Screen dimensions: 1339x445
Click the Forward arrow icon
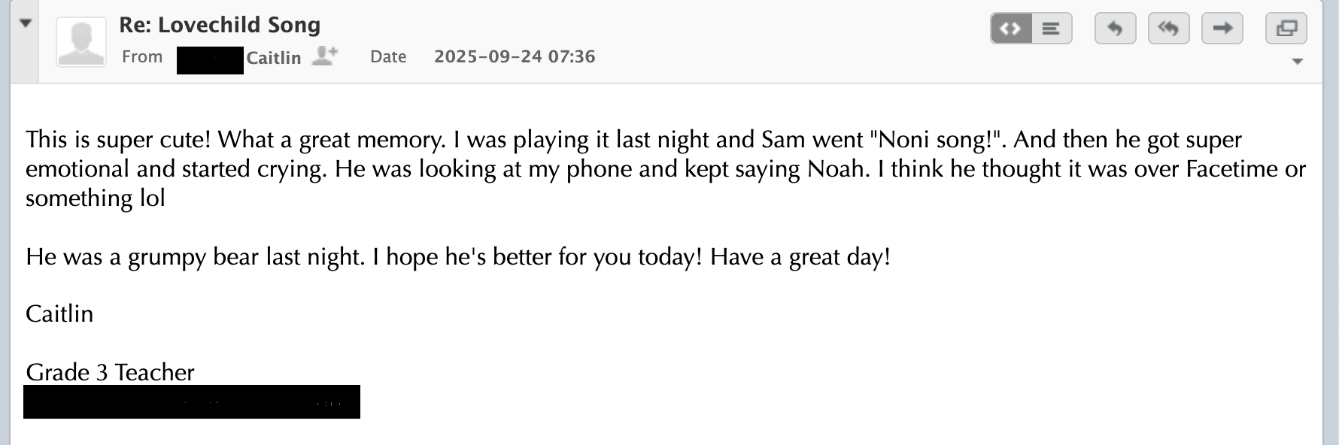click(1222, 29)
